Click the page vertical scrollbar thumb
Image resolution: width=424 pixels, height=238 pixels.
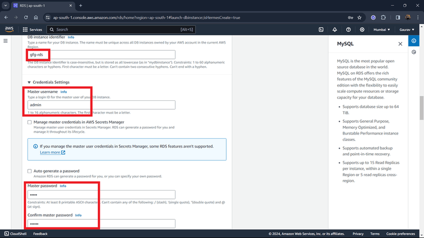[x=422, y=108]
